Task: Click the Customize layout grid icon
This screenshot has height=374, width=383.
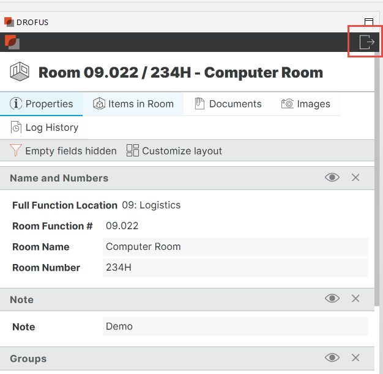Action: [x=133, y=150]
